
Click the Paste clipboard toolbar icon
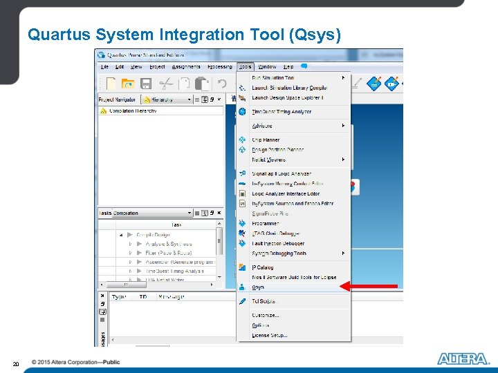(202, 84)
